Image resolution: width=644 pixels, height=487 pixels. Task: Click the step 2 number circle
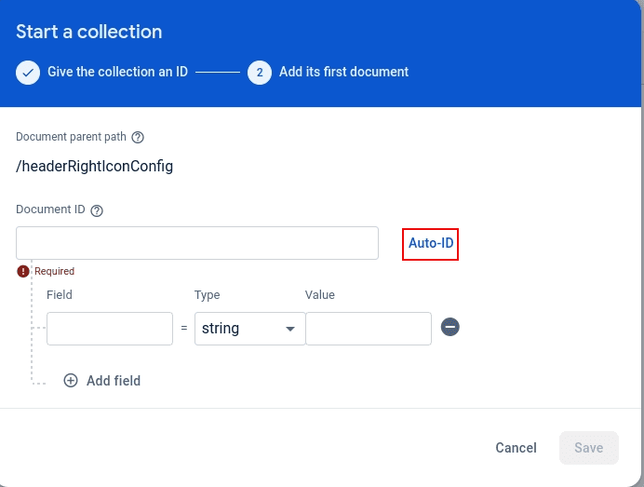[260, 72]
